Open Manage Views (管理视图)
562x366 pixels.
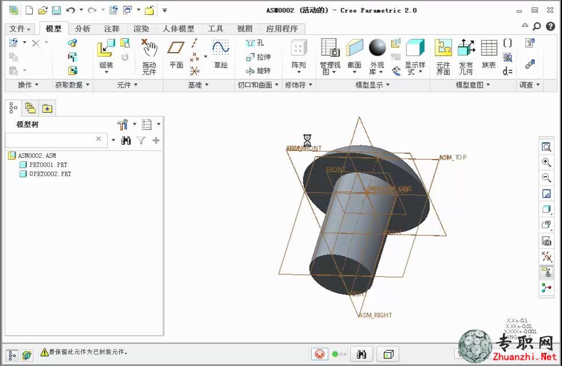pos(330,57)
